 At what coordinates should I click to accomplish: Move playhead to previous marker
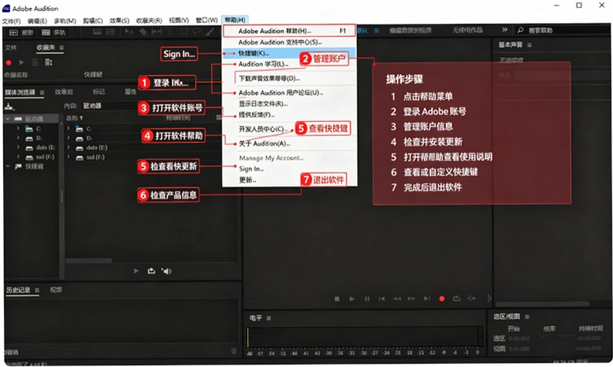coord(382,298)
